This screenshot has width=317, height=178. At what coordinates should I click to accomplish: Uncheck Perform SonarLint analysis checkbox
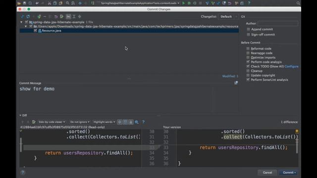(248, 80)
